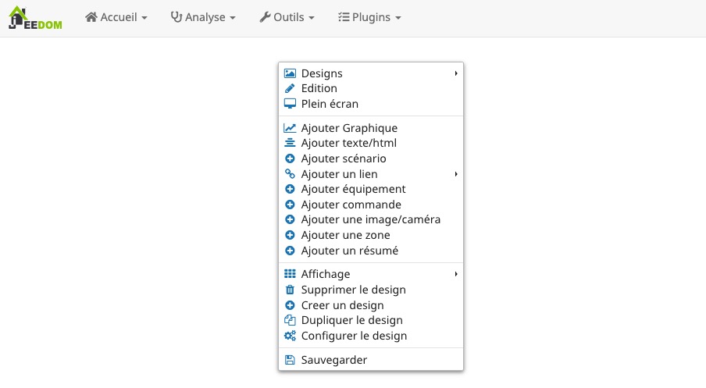The height and width of the screenshot is (388, 706).
Task: Click the Jeedom logo
Action: (x=35, y=17)
